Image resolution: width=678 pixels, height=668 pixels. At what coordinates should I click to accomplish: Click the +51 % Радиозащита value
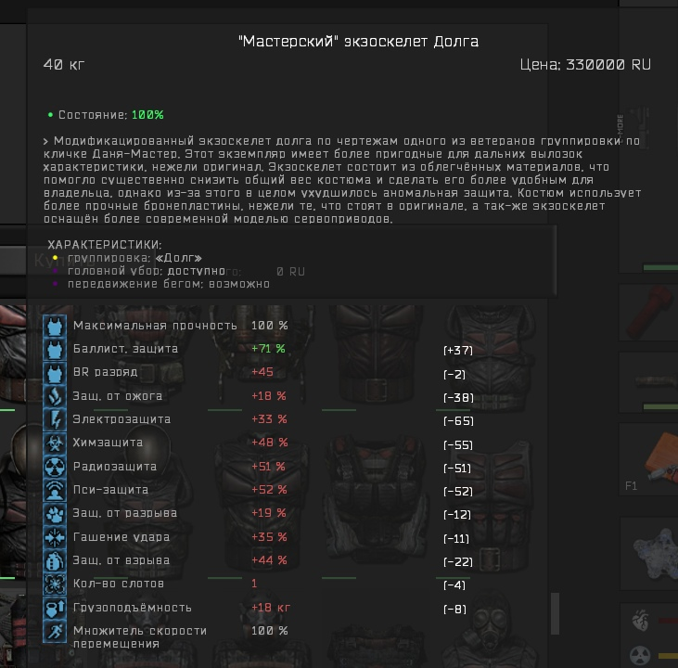pyautogui.click(x=268, y=467)
